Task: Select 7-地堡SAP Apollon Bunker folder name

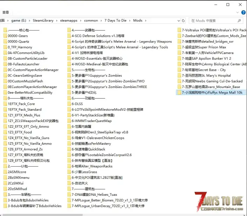Action: 206,59
